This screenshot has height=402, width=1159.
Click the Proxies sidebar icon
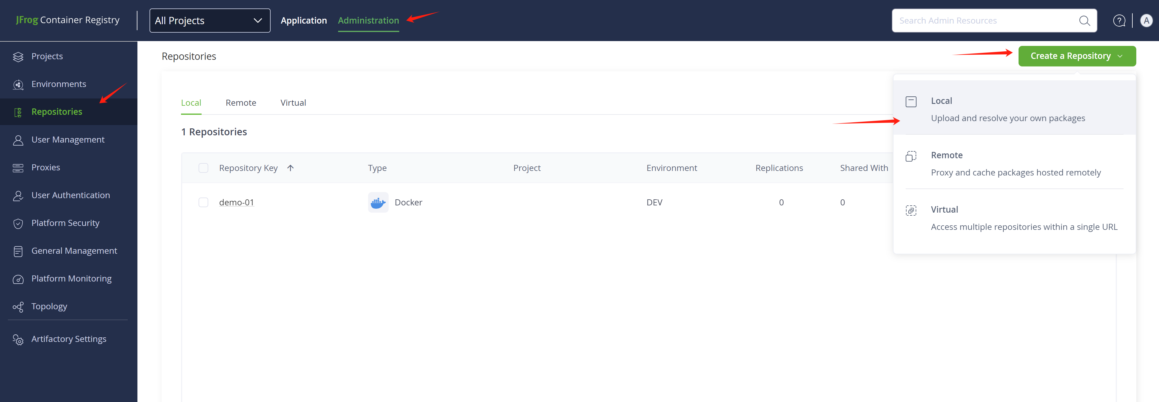pos(18,168)
